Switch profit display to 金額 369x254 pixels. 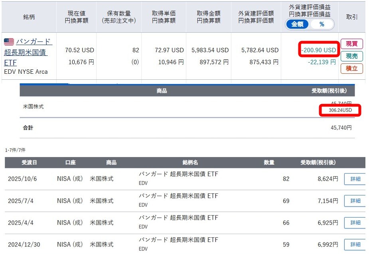coord(297,24)
